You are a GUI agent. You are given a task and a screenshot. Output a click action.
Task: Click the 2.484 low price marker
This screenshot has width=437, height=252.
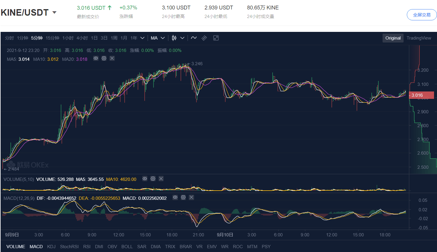point(12,169)
